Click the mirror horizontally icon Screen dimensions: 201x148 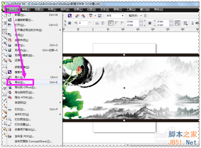[x=97, y=23]
